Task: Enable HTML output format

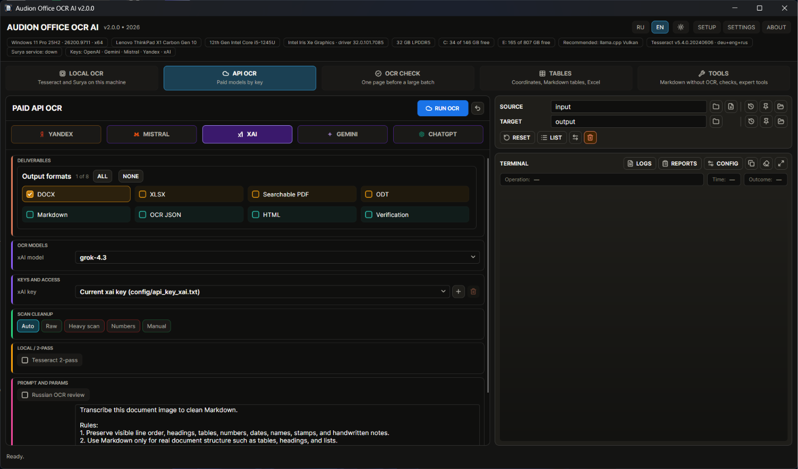Action: [302, 214]
